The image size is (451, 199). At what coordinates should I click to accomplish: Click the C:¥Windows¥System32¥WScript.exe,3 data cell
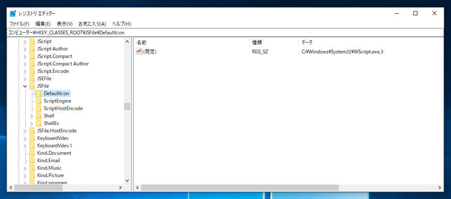coord(342,52)
